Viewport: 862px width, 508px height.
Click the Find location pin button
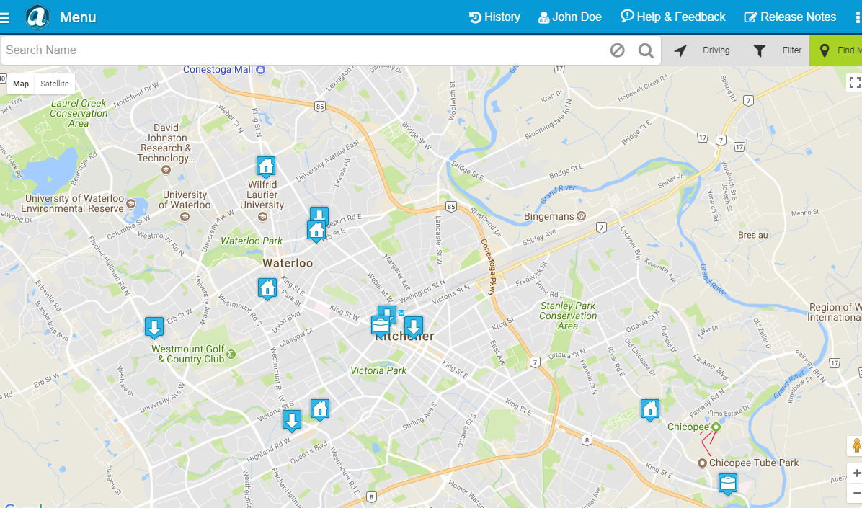click(x=835, y=50)
